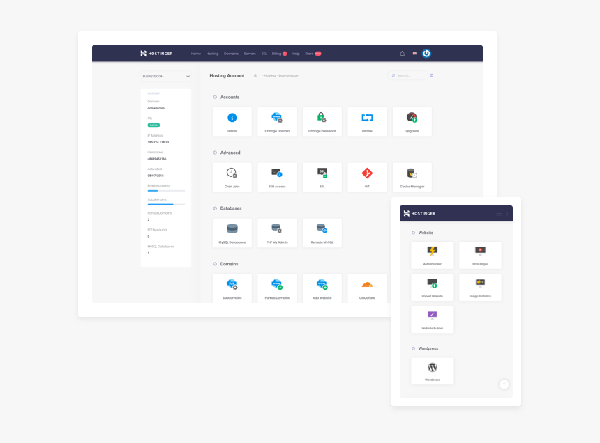600x443 pixels.
Task: Open Cron Jobs settings
Action: coord(232,177)
